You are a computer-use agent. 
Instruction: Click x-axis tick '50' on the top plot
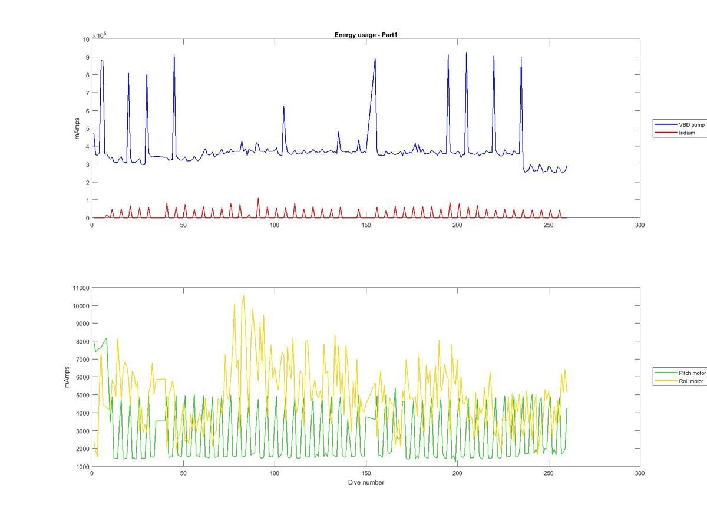click(x=183, y=225)
